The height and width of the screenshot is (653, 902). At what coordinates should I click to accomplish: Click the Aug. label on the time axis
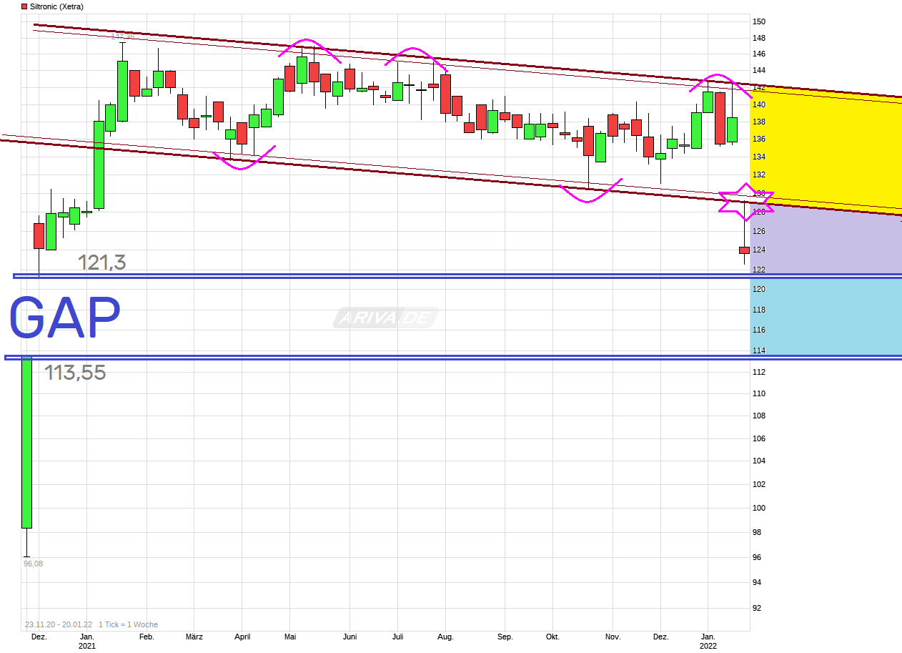(445, 637)
